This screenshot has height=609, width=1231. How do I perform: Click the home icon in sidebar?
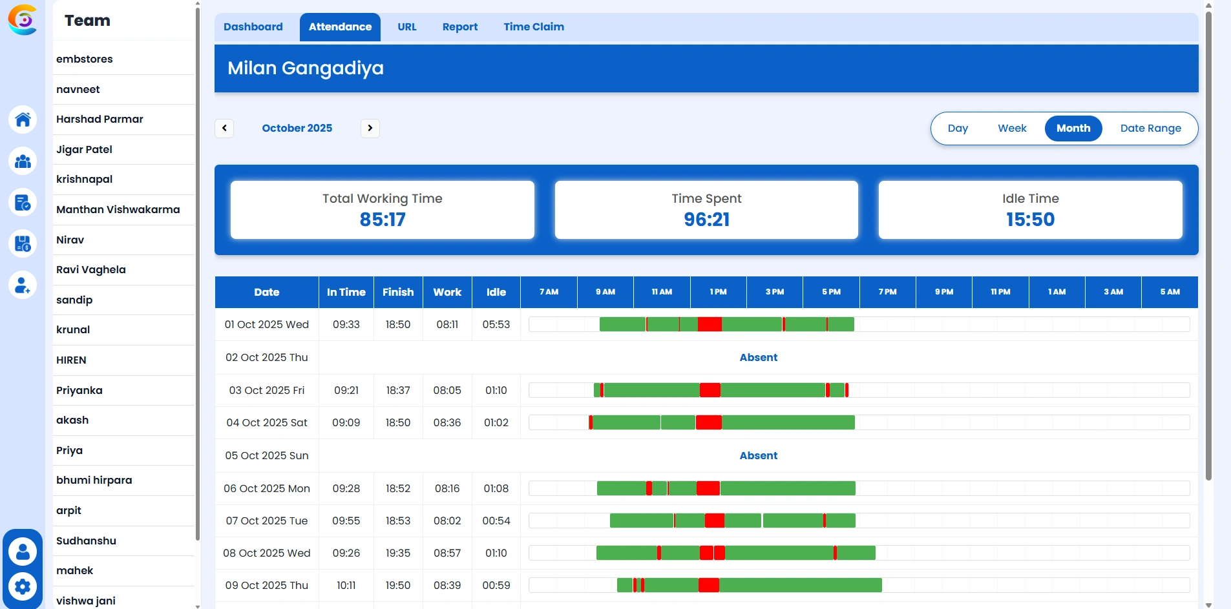23,119
